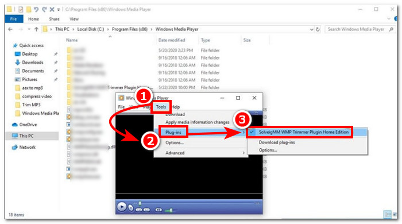Viewport: 402px width, 224px height.
Task: Click the search magnifier icon in Explorer
Action: click(x=391, y=29)
